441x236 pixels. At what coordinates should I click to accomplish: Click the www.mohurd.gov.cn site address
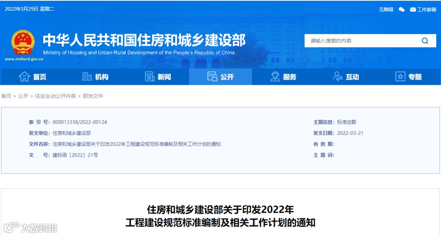24,59
